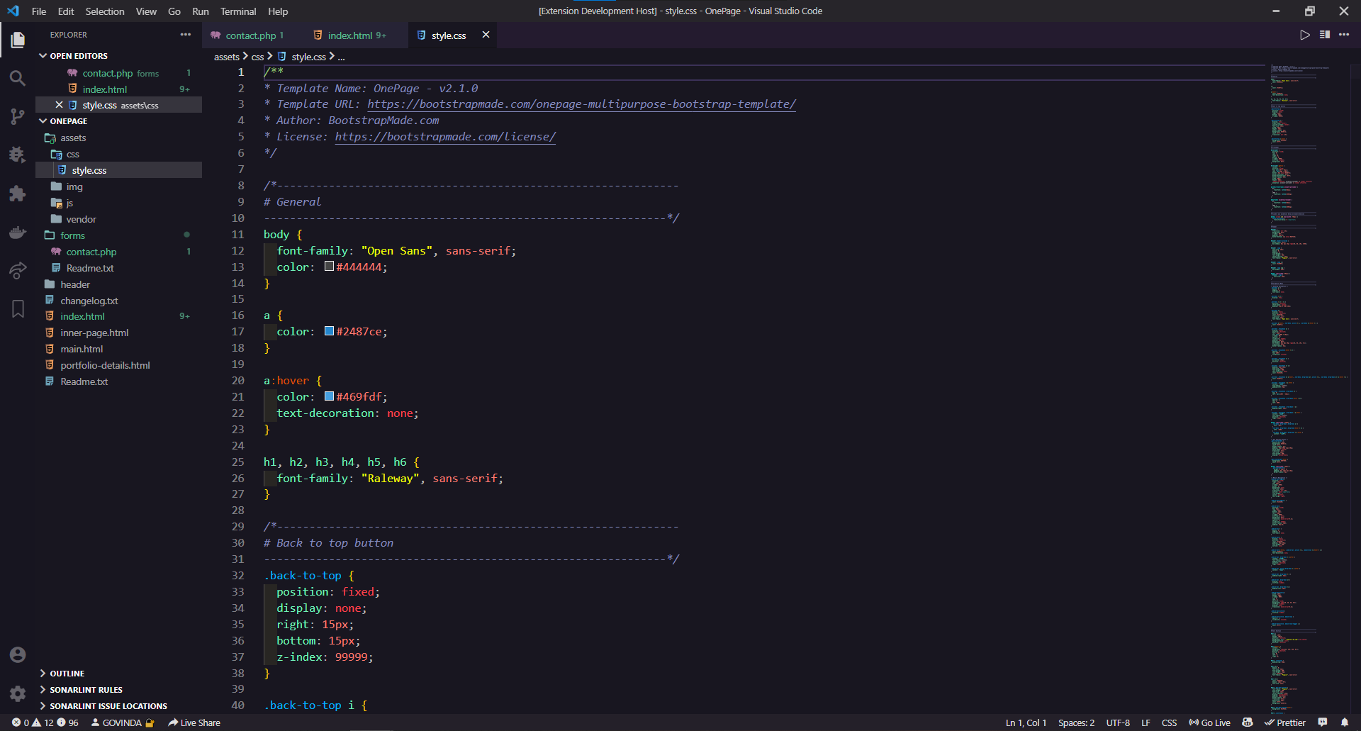This screenshot has height=731, width=1361.
Task: Open the Manage gear menu
Action: [18, 693]
